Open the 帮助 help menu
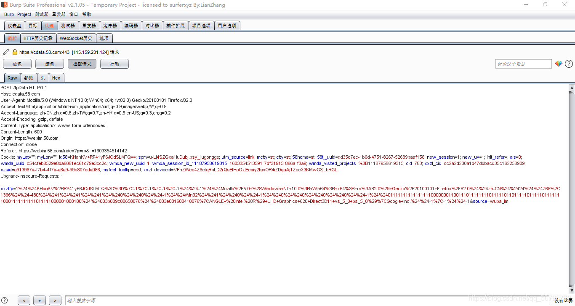Screen dimensions: 575x306 click(87, 14)
